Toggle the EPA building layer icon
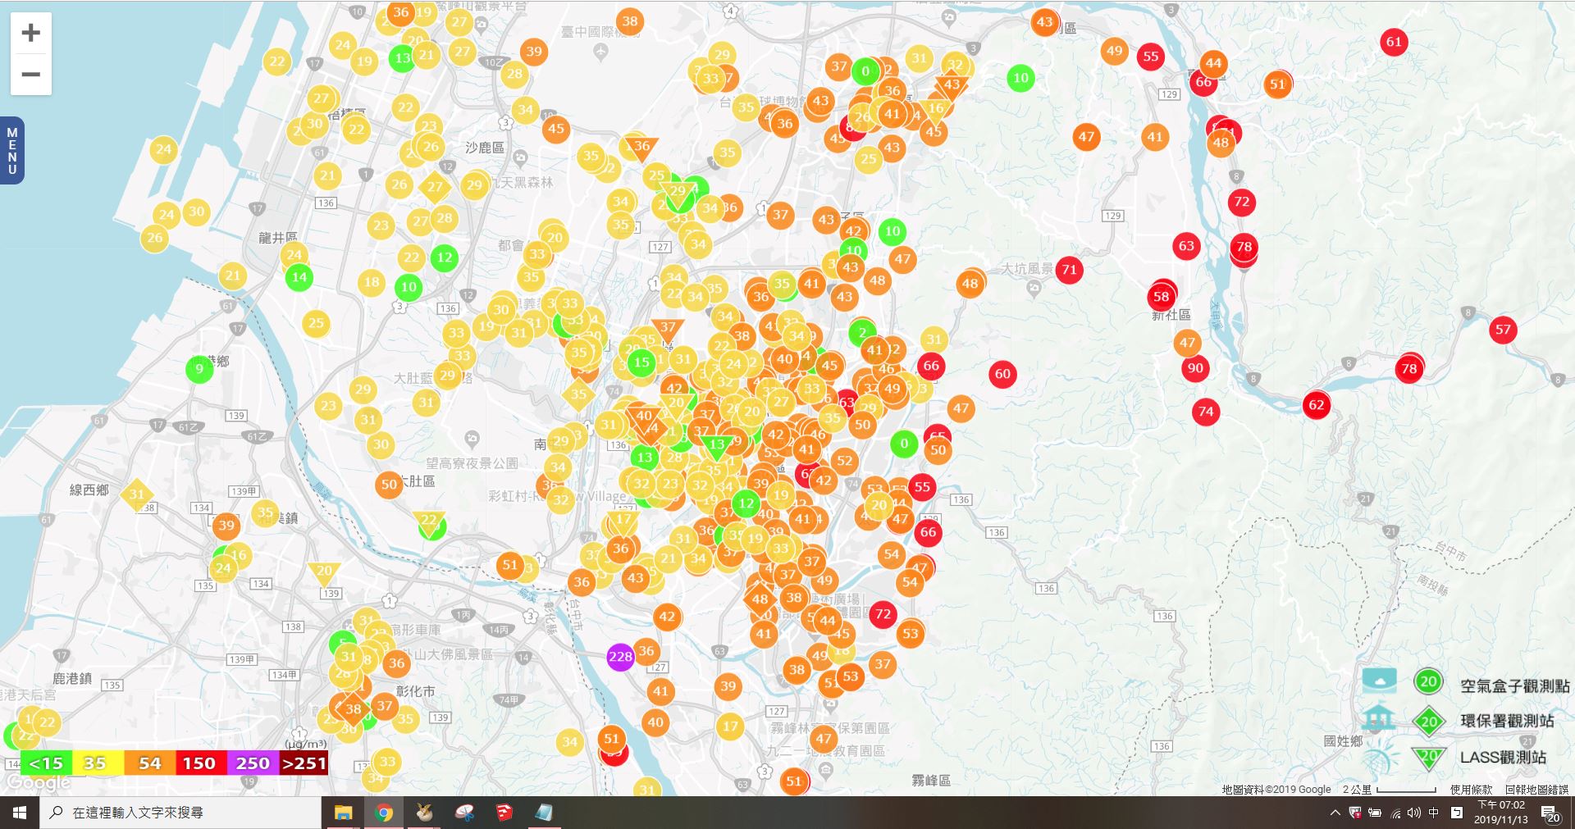Viewport: 1575px width, 829px height. [x=1378, y=717]
